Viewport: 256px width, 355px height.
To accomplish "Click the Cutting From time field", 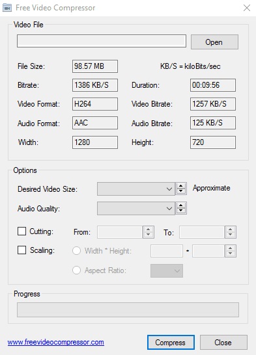I will (x=120, y=232).
